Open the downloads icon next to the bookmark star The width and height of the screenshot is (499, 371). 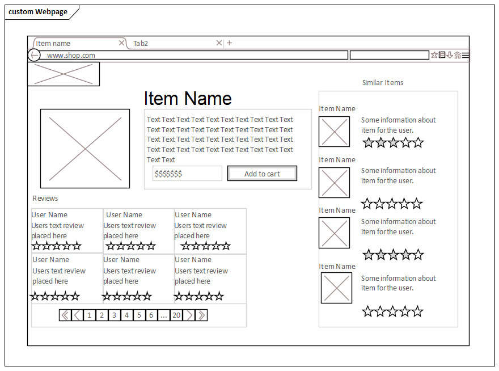coord(450,55)
